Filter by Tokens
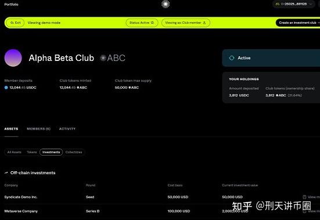This screenshot has width=320, height=220. (31, 152)
